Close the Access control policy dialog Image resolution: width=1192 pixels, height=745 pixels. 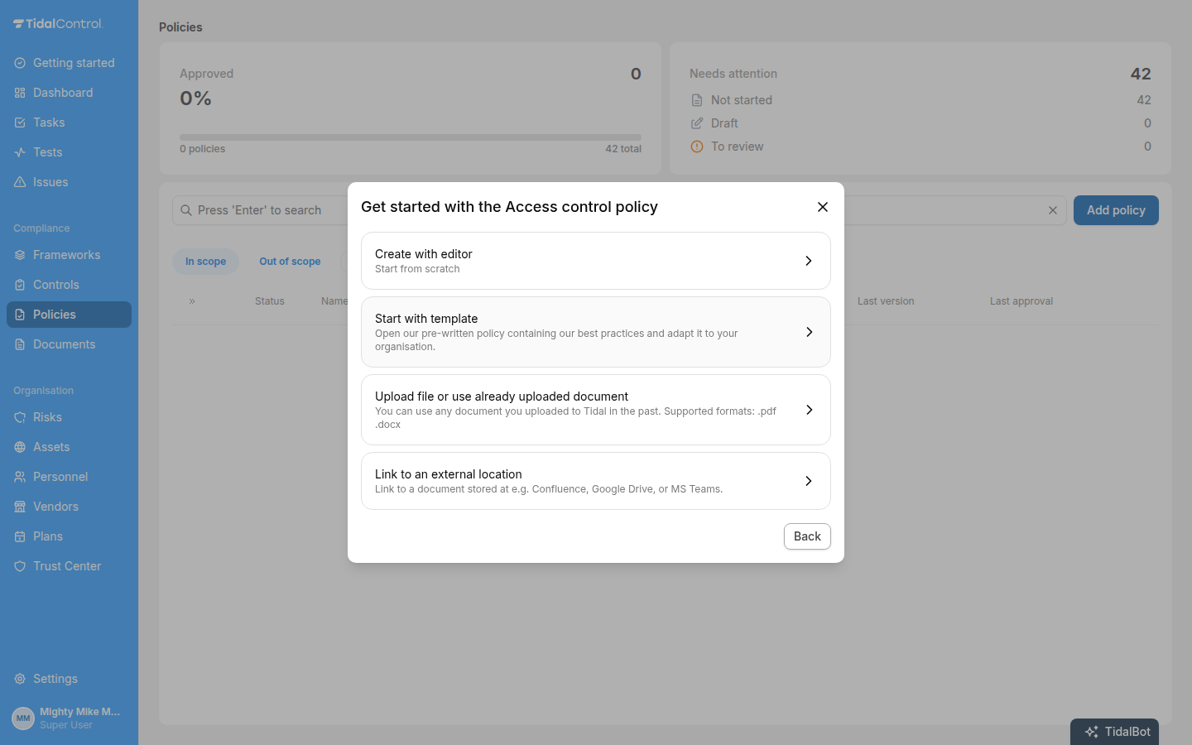click(823, 207)
